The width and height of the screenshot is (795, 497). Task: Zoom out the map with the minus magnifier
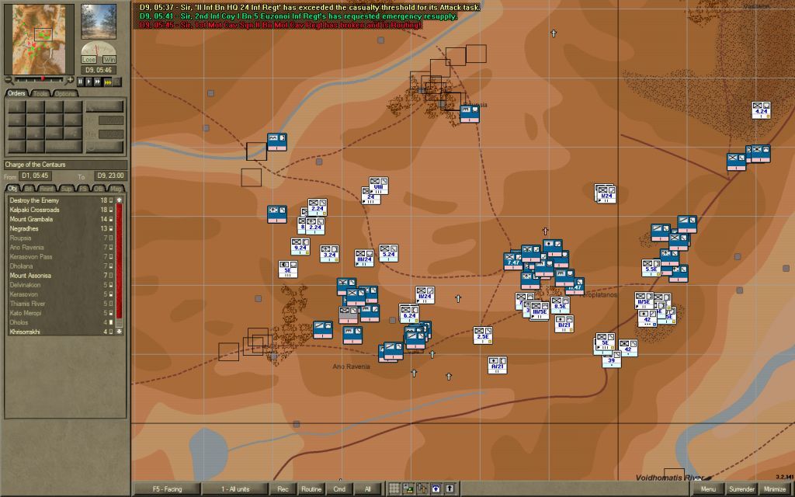[x=8, y=80]
